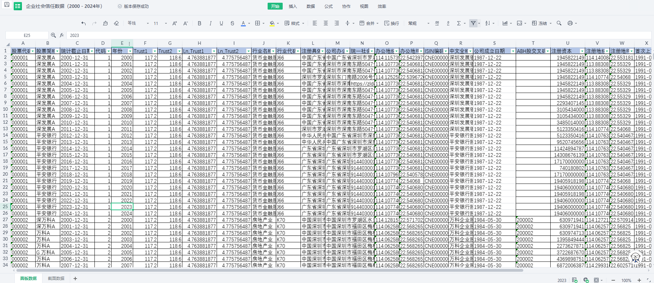The height and width of the screenshot is (283, 654).
Task: Toggle italic formatting
Action: click(210, 23)
